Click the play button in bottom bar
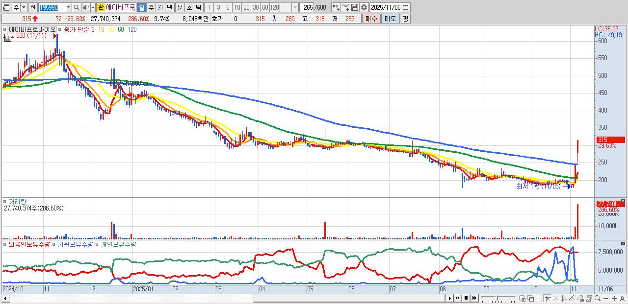This screenshot has height=304, width=628. tap(450, 298)
